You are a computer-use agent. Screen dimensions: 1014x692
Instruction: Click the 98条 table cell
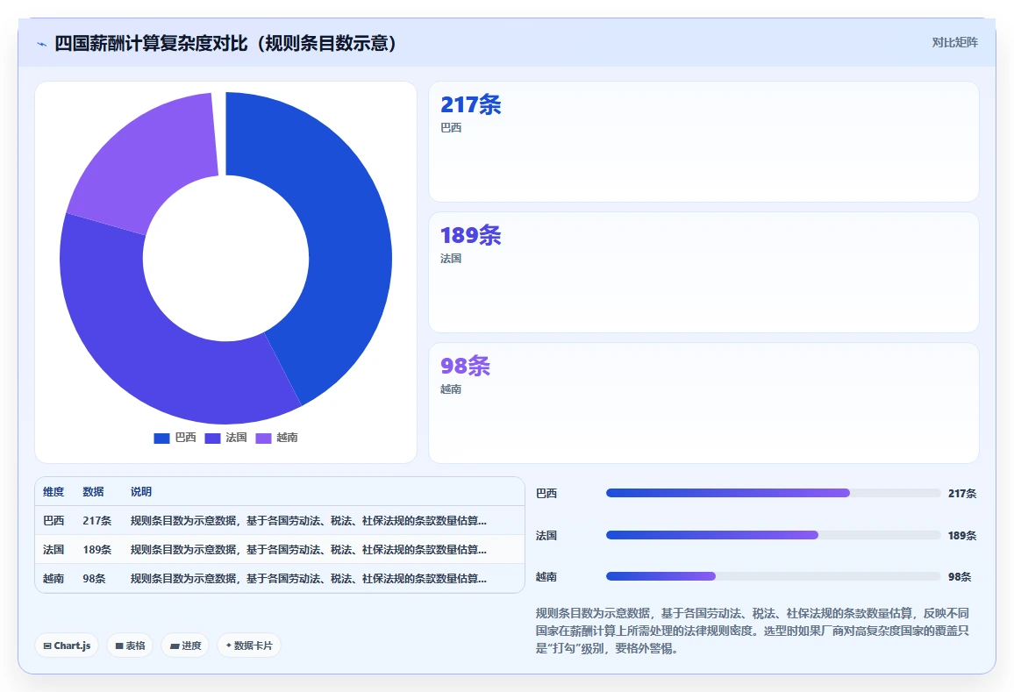coord(94,578)
